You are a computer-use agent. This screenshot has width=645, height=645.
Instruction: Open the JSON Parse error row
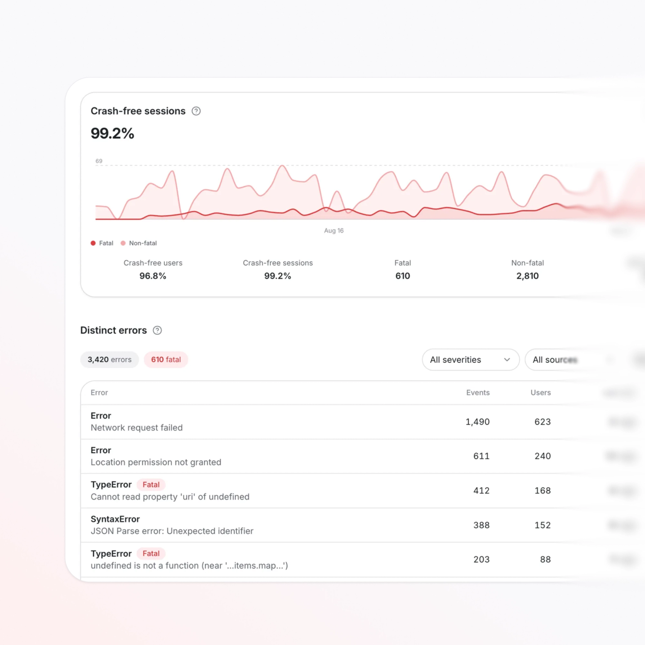click(x=362, y=525)
